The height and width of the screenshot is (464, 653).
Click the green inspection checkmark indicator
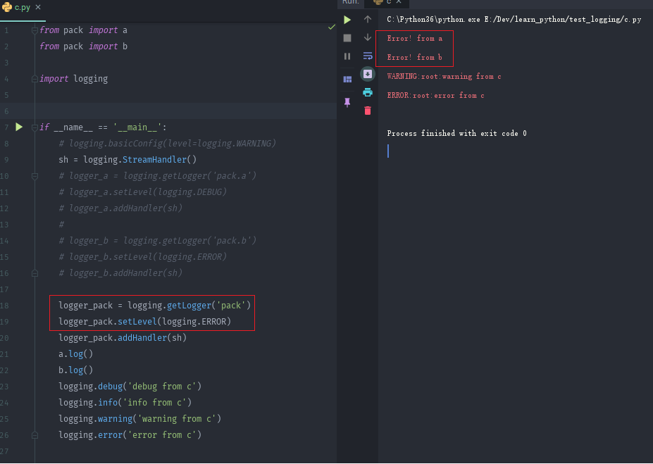[331, 27]
